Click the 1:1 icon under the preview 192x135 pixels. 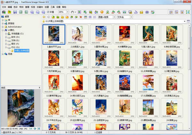click(31, 129)
